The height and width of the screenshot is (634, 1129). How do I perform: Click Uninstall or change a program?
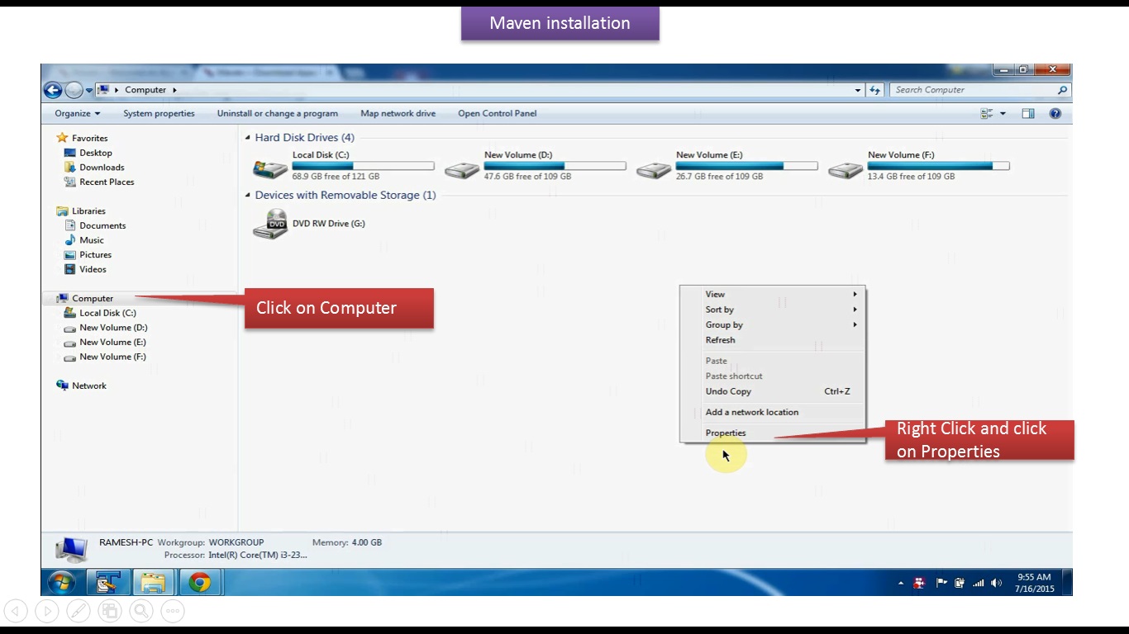(x=277, y=113)
